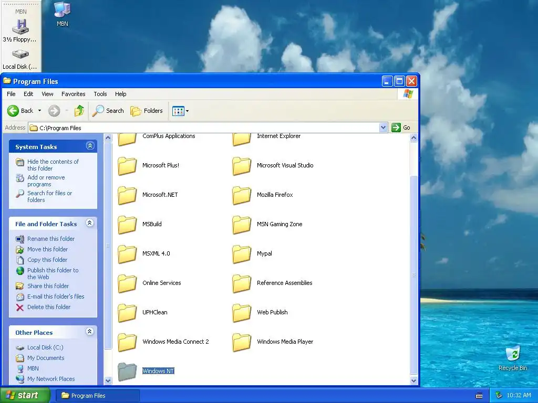
Task: Open the Tools menu
Action: coord(100,94)
